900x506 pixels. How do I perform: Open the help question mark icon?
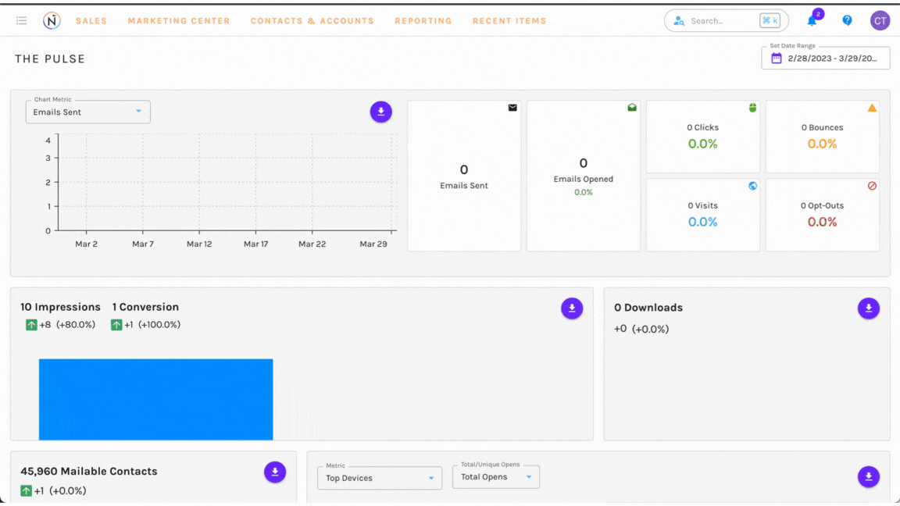(847, 20)
